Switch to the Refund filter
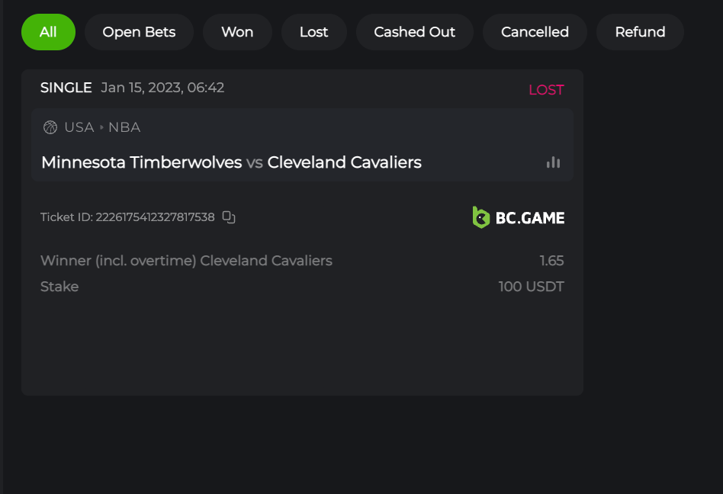The image size is (723, 494). pyautogui.click(x=640, y=32)
